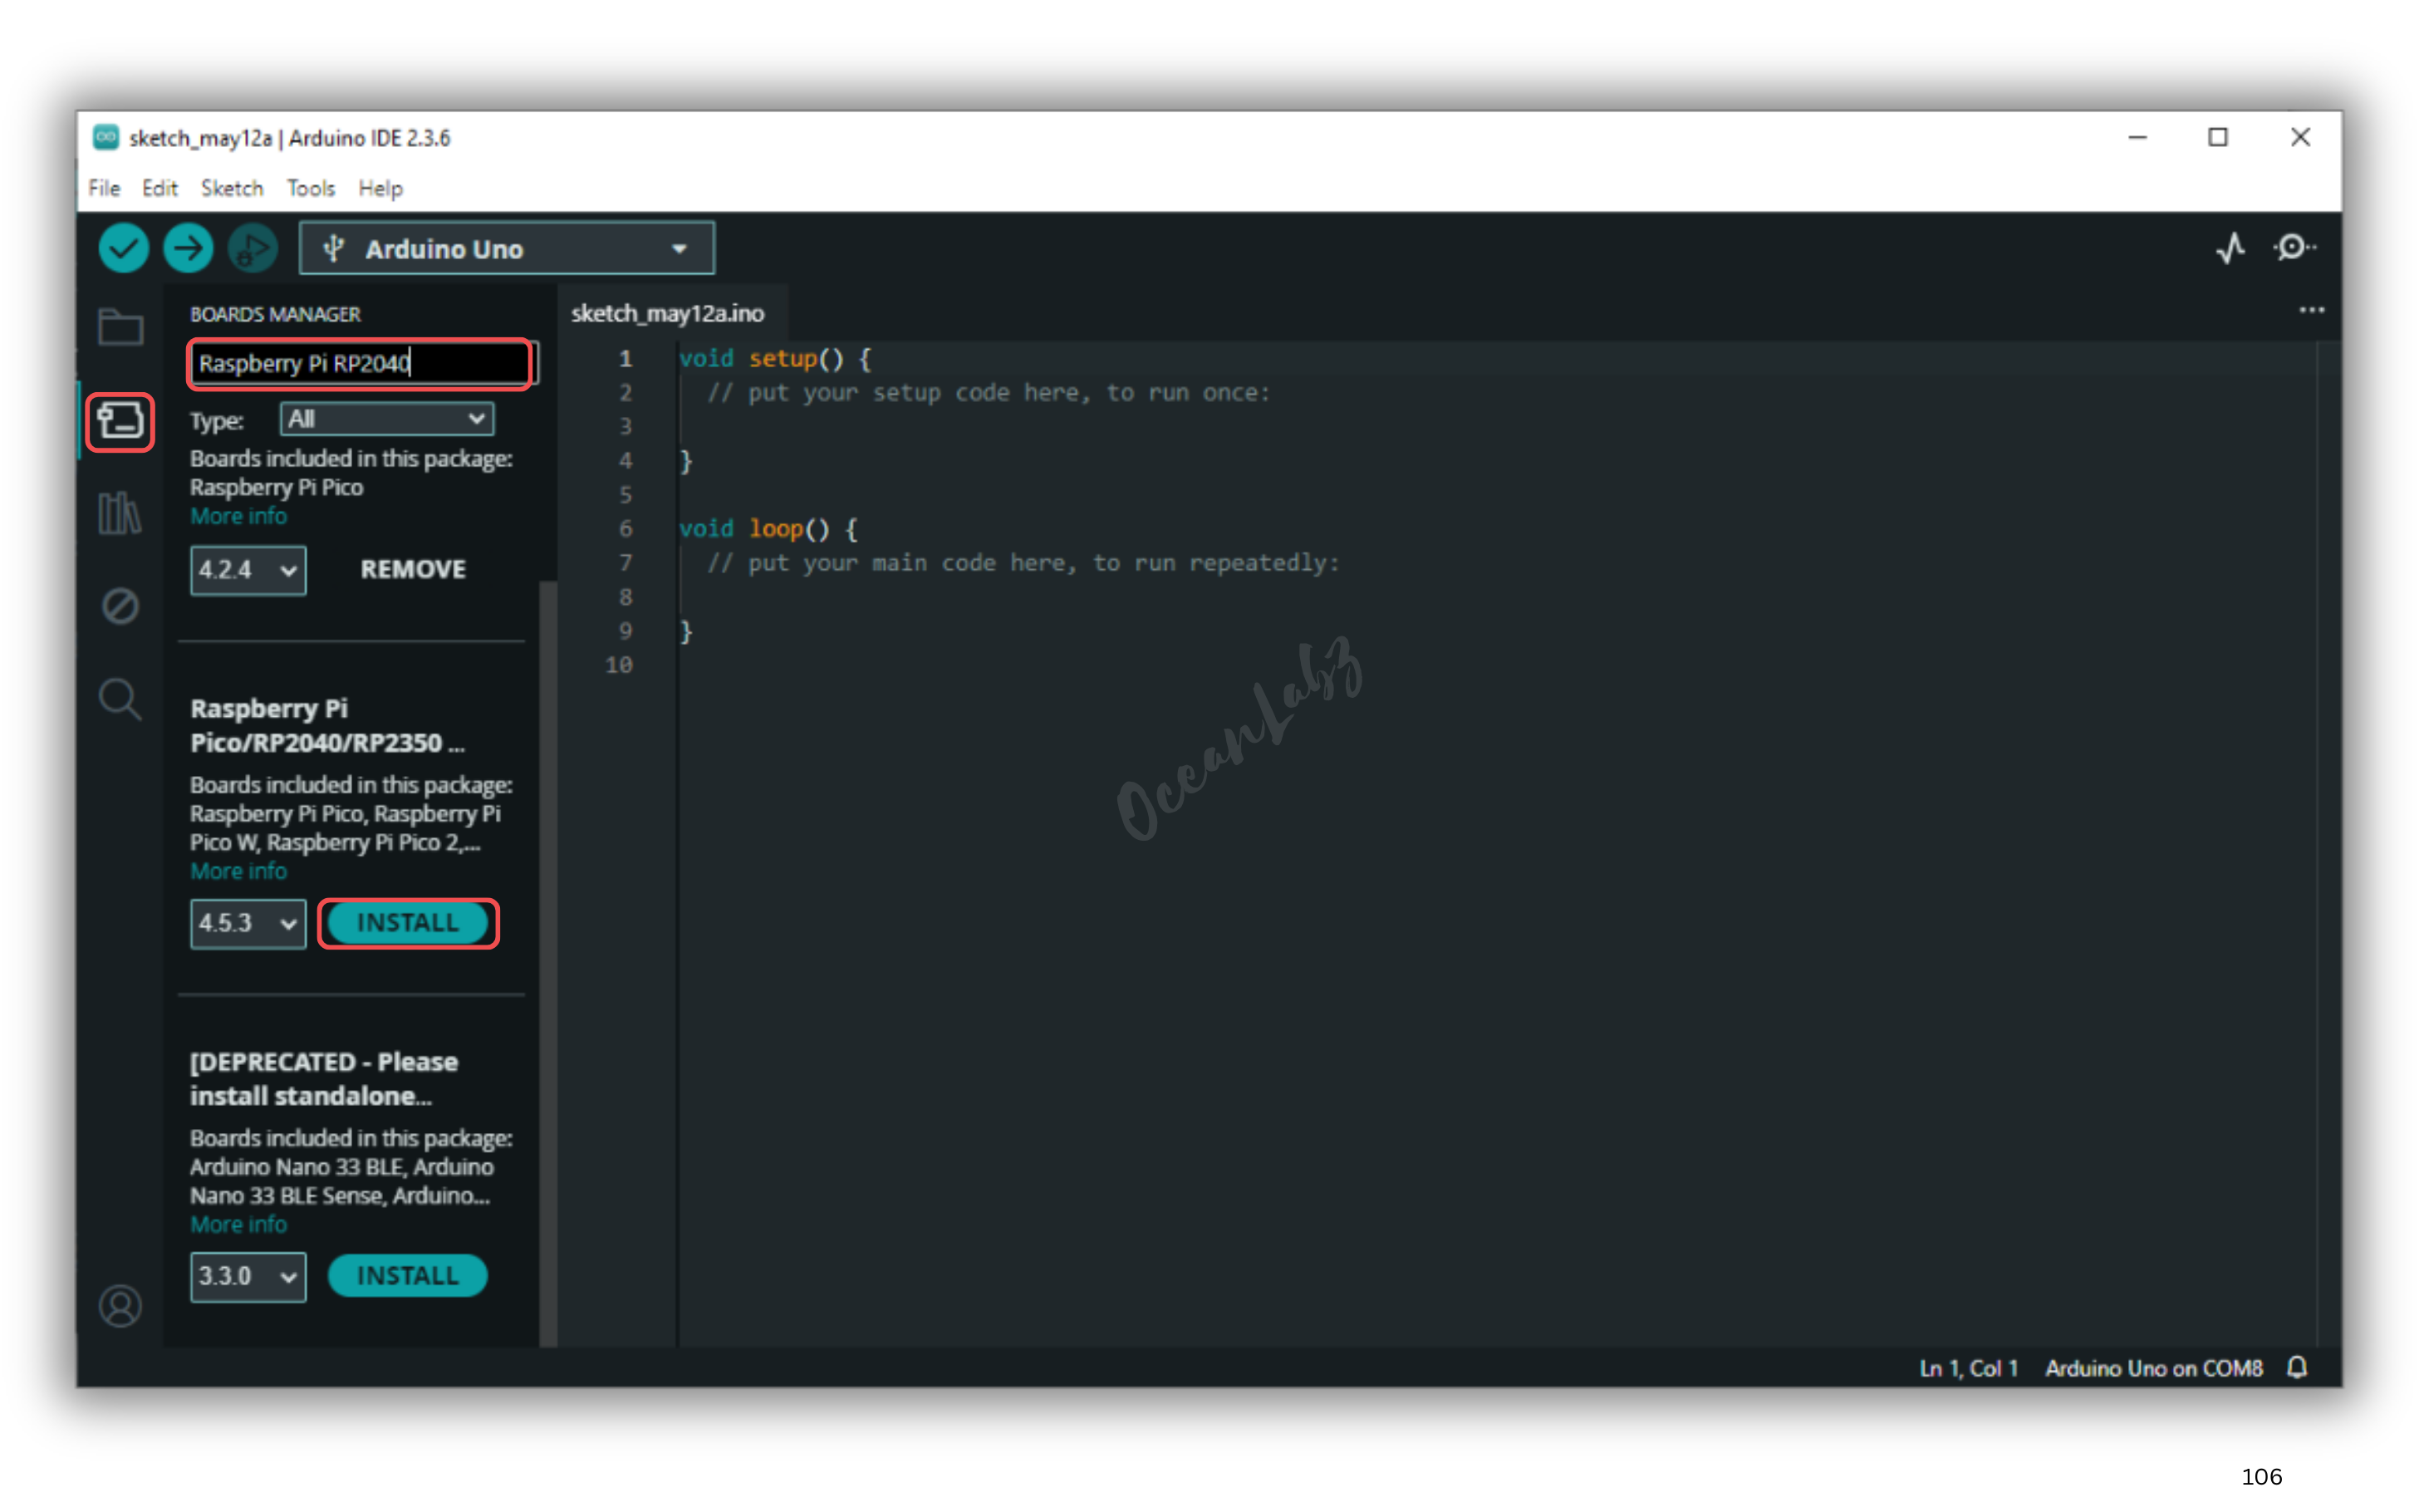The height and width of the screenshot is (1512, 2419).
Task: Click the Verify checkmark button
Action: click(x=124, y=248)
